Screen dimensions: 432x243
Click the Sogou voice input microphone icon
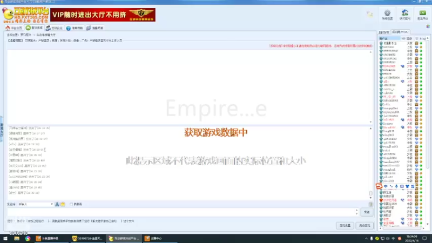pyautogui.click(x=396, y=186)
